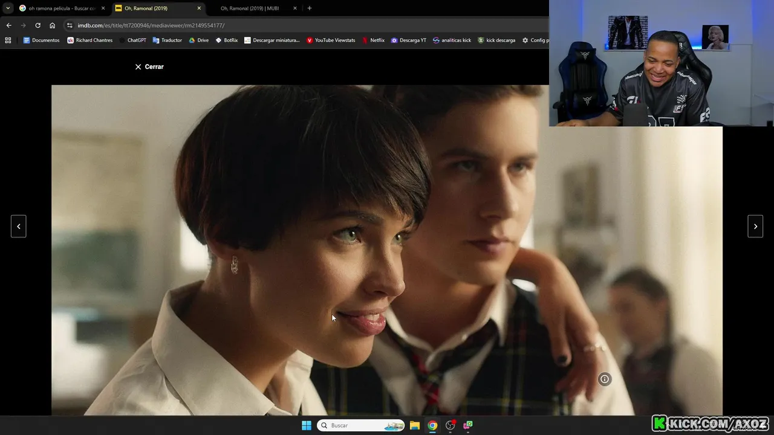Click the browser forward arrow
Viewport: 774px width, 435px height.
23,25
